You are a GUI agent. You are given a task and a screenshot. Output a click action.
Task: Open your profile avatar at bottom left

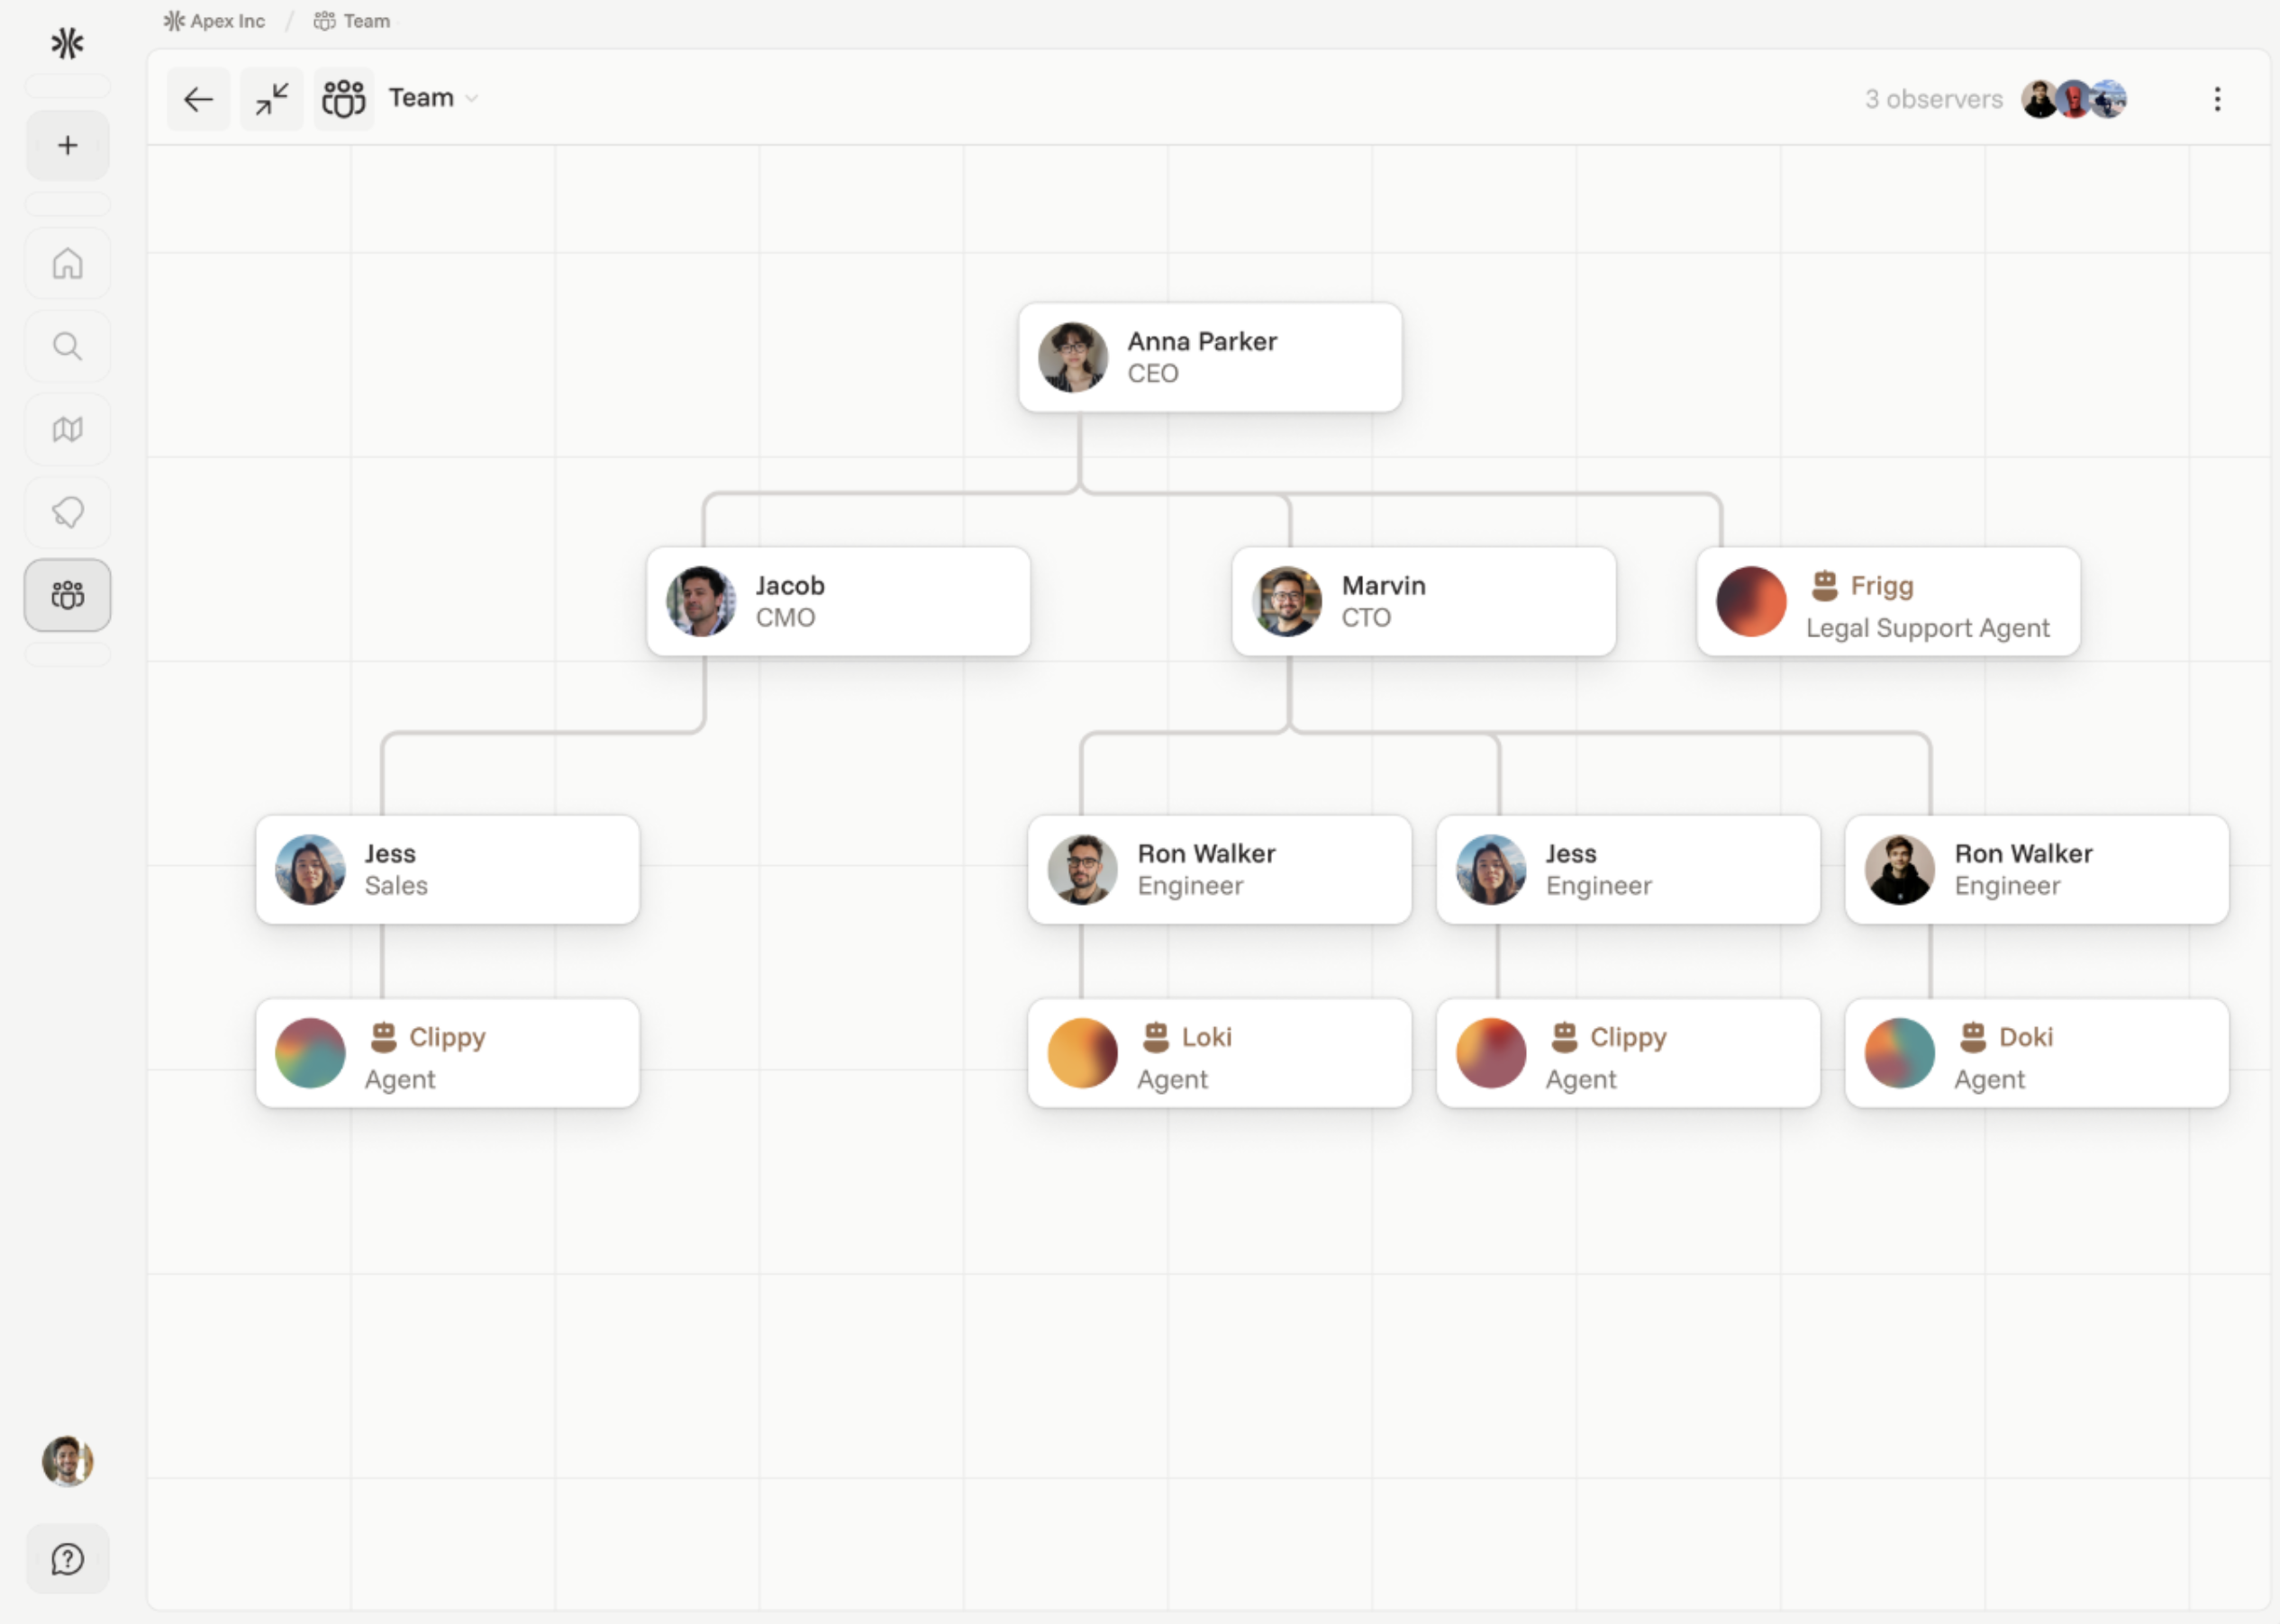pyautogui.click(x=67, y=1462)
